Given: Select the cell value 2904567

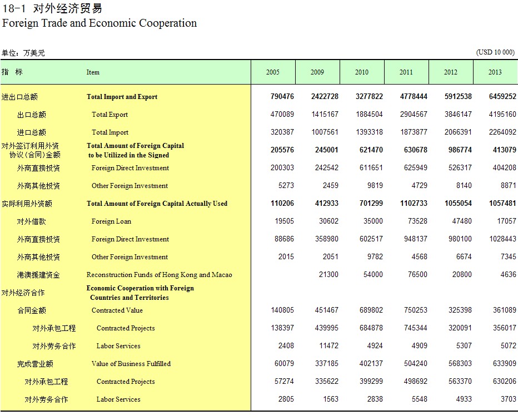Looking at the screenshot, I should 414,114.
